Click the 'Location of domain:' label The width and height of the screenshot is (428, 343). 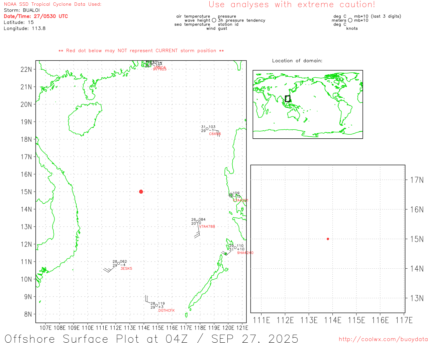click(297, 61)
